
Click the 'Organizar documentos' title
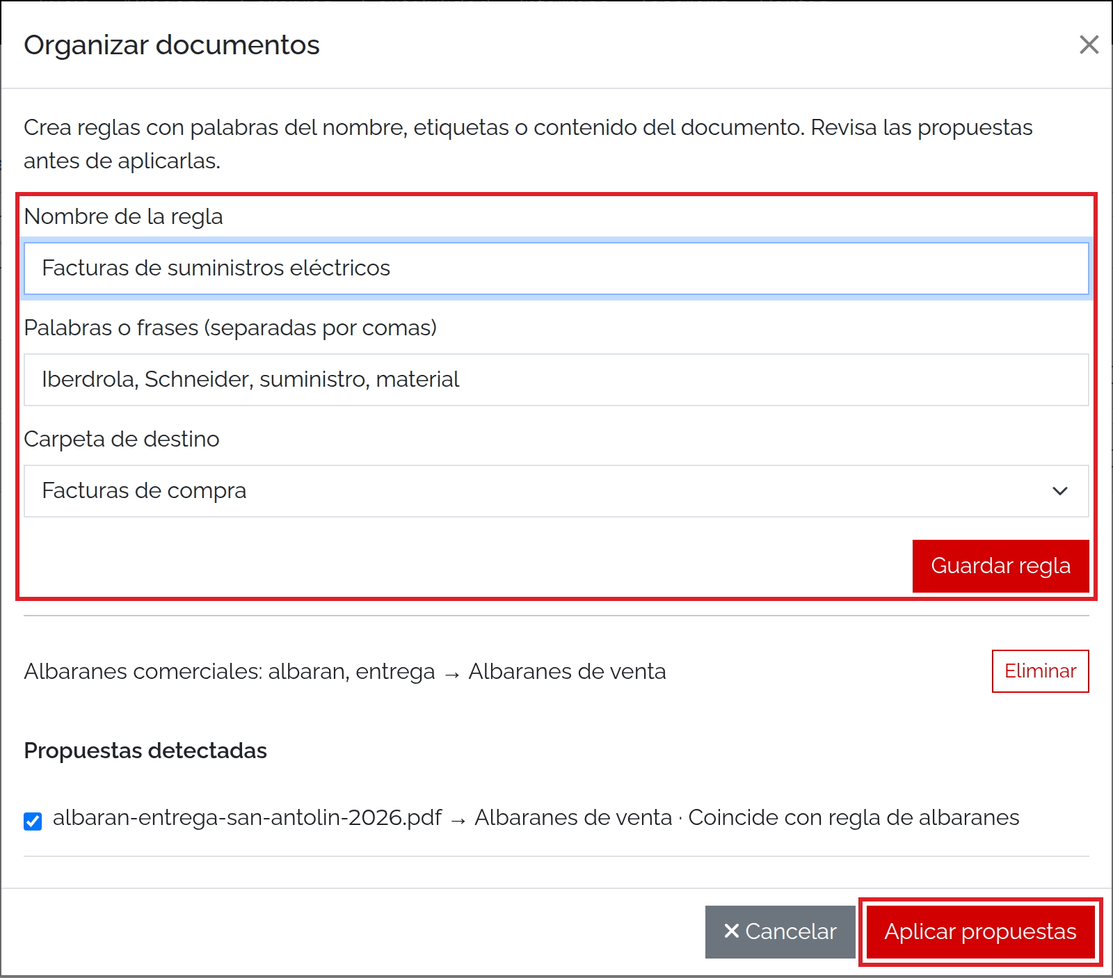click(x=172, y=45)
